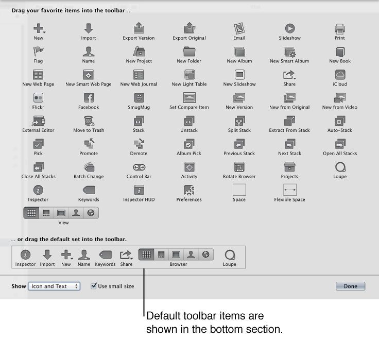Choose the Stack icon in the grid
Viewport: 379px width, 339px height.
click(x=139, y=121)
